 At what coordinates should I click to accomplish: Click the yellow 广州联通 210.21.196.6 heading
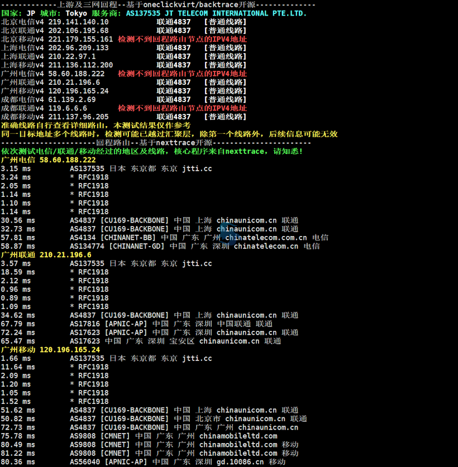tap(46, 254)
